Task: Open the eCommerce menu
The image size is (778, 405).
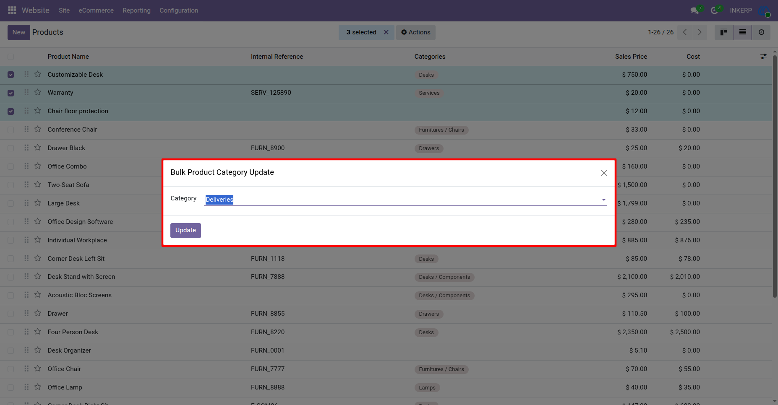Action: (x=96, y=10)
